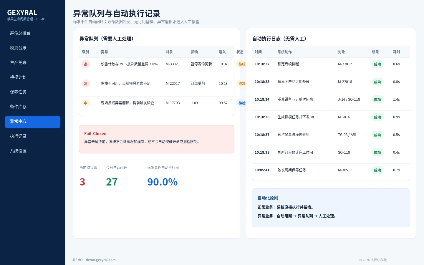Viewport: 424px width, 265px height.
Task: Open the 待核 status of the M-33021 row
Action: point(241,64)
